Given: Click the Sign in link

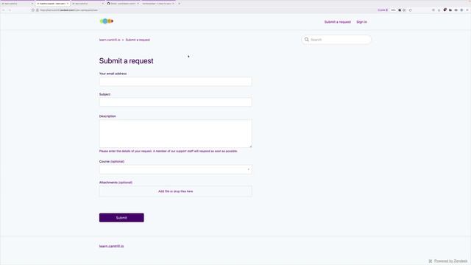Looking at the screenshot, I should [x=361, y=22].
